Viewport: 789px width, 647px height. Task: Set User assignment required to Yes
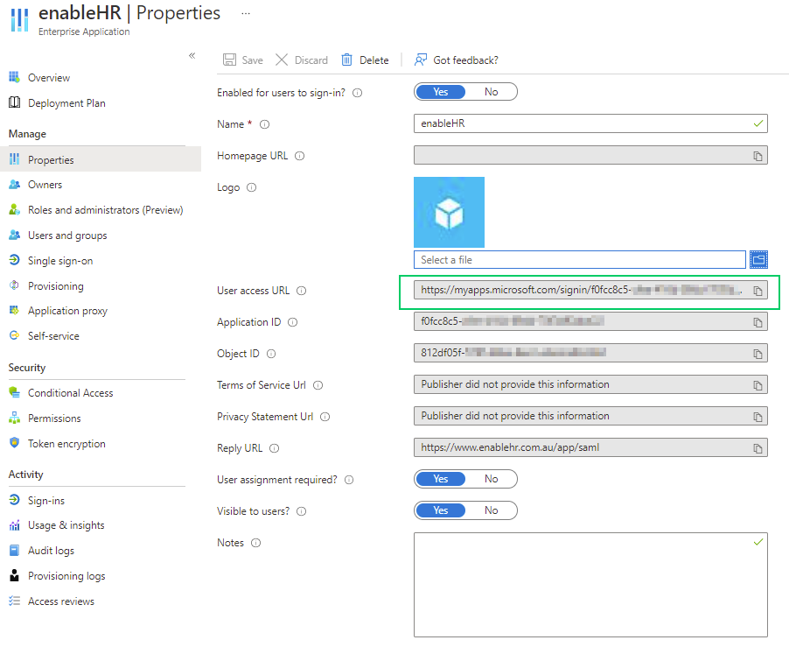click(x=440, y=479)
